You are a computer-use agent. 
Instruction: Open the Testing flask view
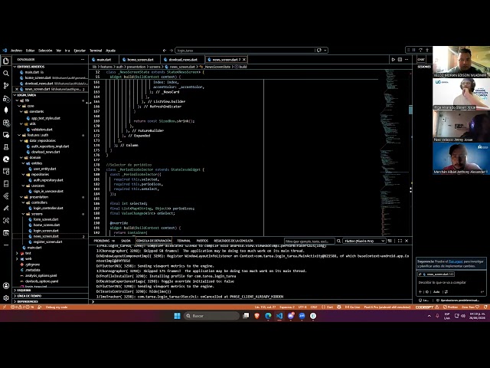[6, 147]
